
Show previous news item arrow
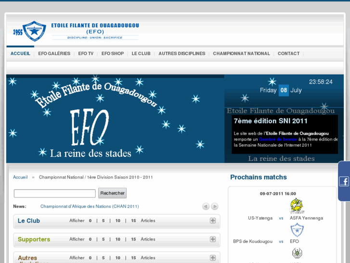tap(206, 207)
